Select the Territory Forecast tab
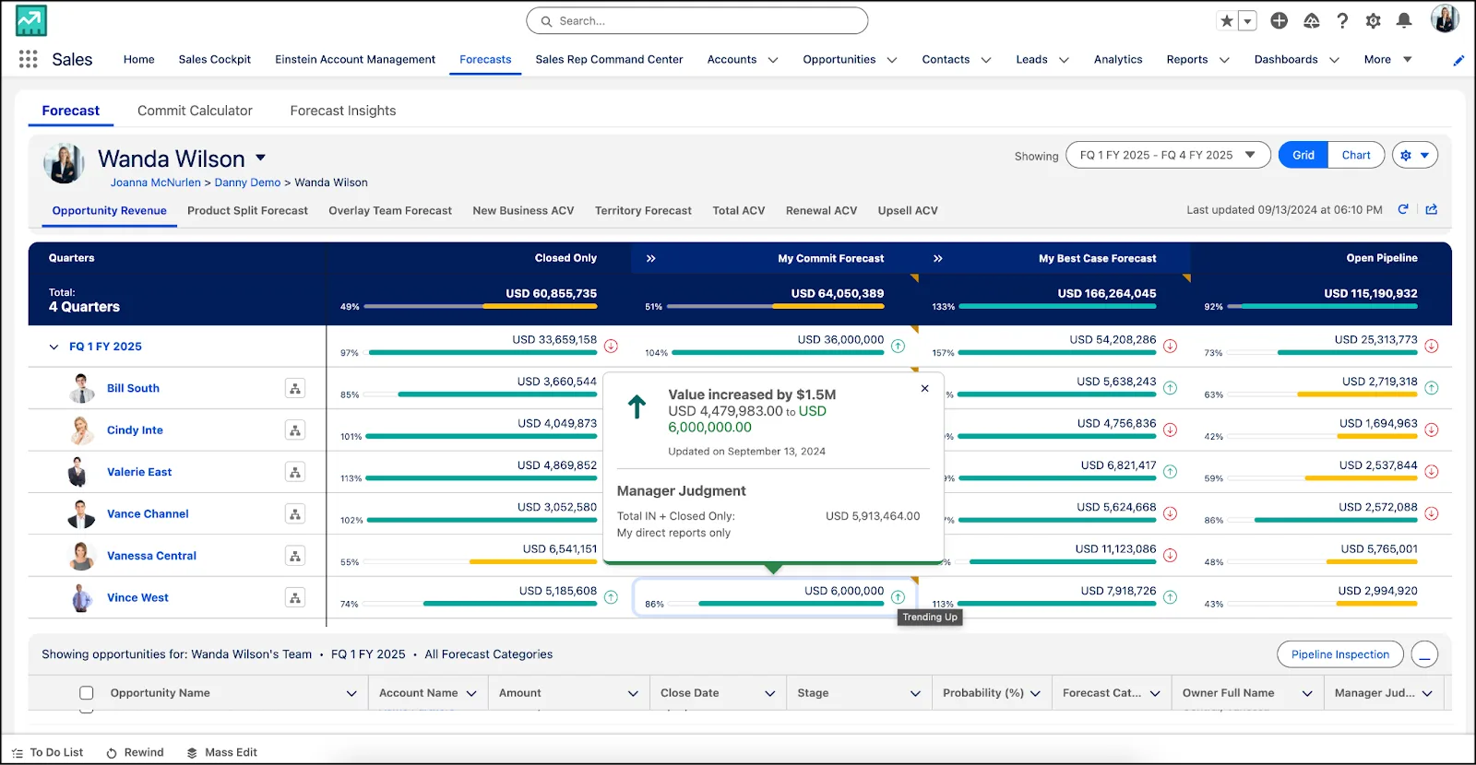Image resolution: width=1476 pixels, height=765 pixels. pos(643,210)
